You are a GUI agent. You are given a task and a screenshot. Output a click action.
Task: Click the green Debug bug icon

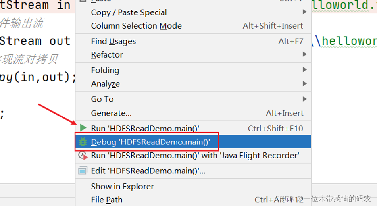tap(83, 142)
